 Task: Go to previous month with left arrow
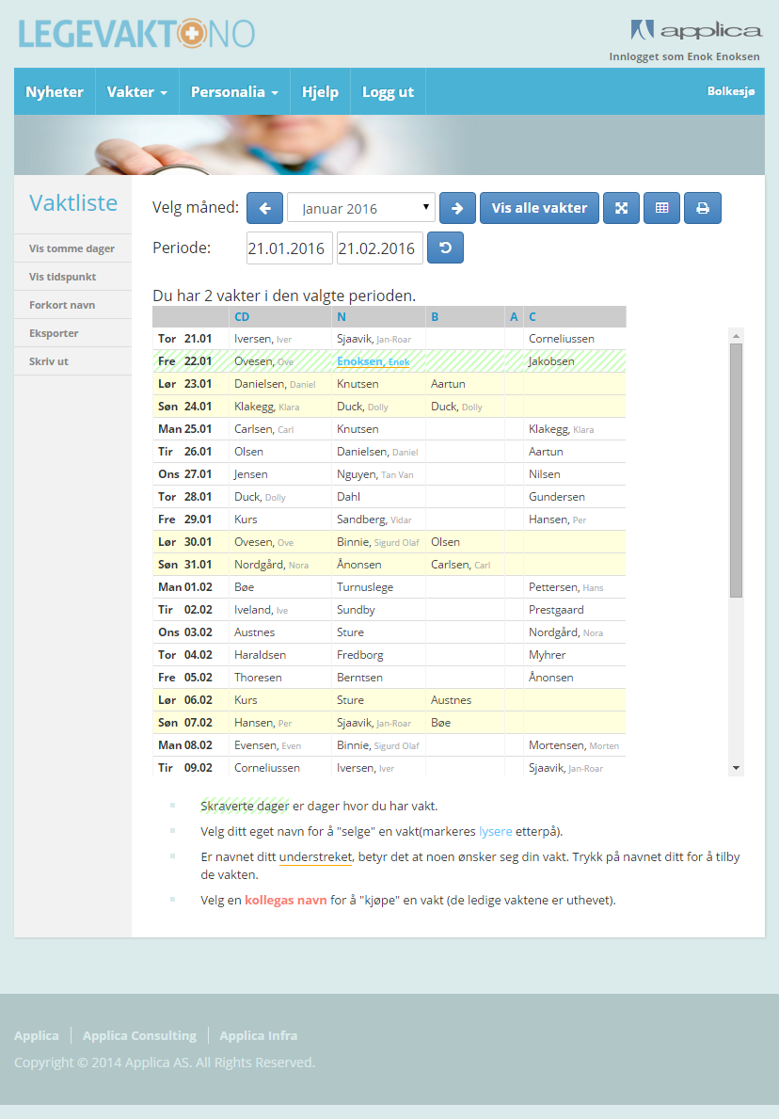tap(264, 208)
